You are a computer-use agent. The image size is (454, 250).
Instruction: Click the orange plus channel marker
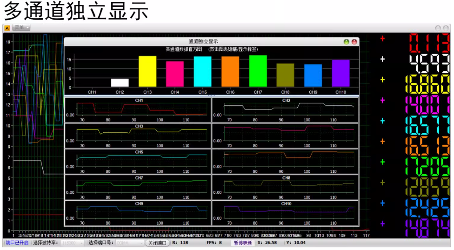point(382,141)
